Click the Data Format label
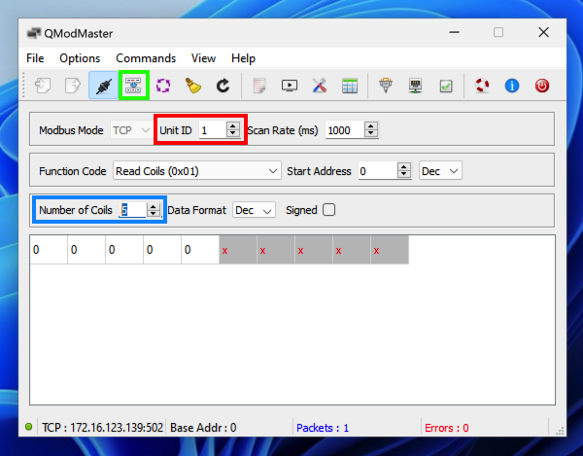Image resolution: width=583 pixels, height=456 pixels. tap(196, 210)
